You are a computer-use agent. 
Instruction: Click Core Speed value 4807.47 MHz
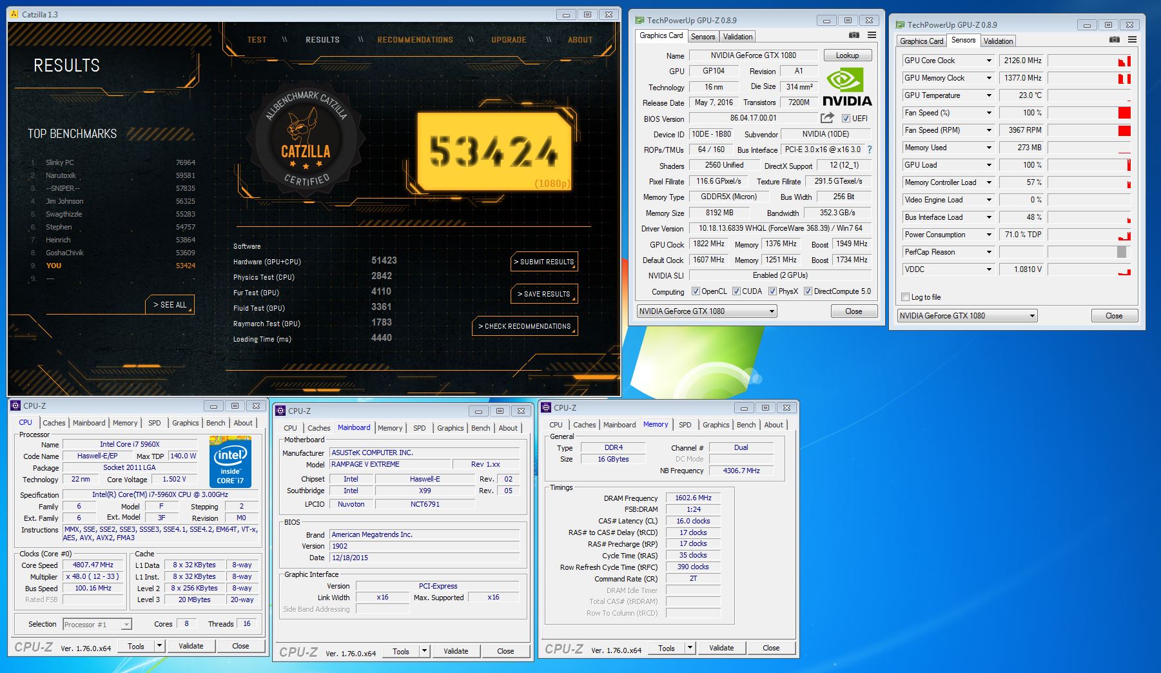click(x=93, y=565)
